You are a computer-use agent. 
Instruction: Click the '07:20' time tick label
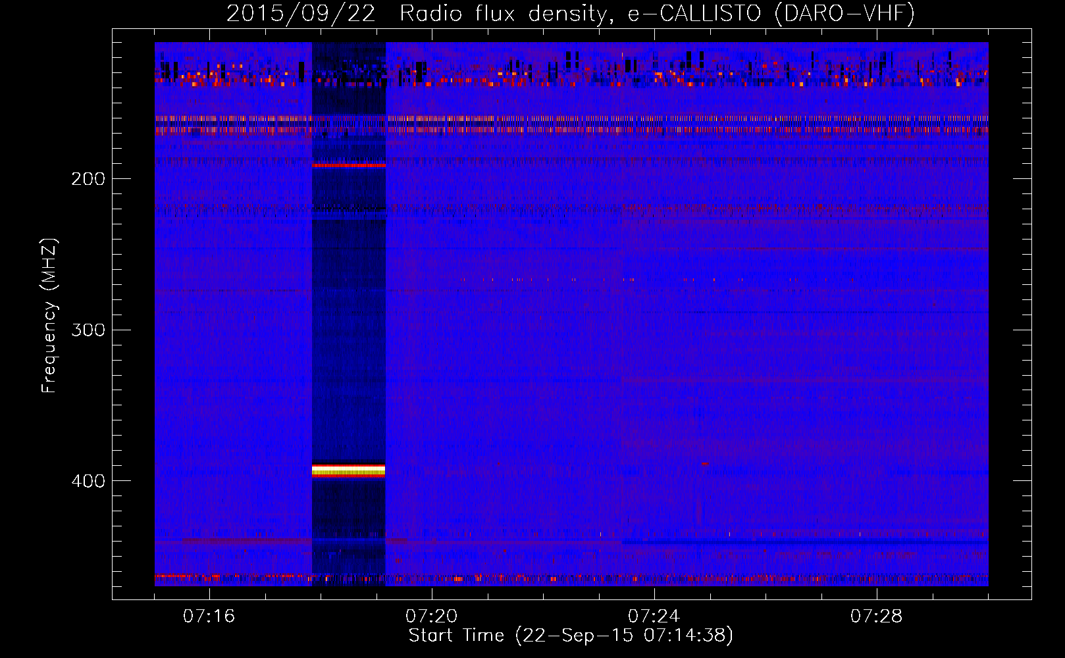click(432, 616)
